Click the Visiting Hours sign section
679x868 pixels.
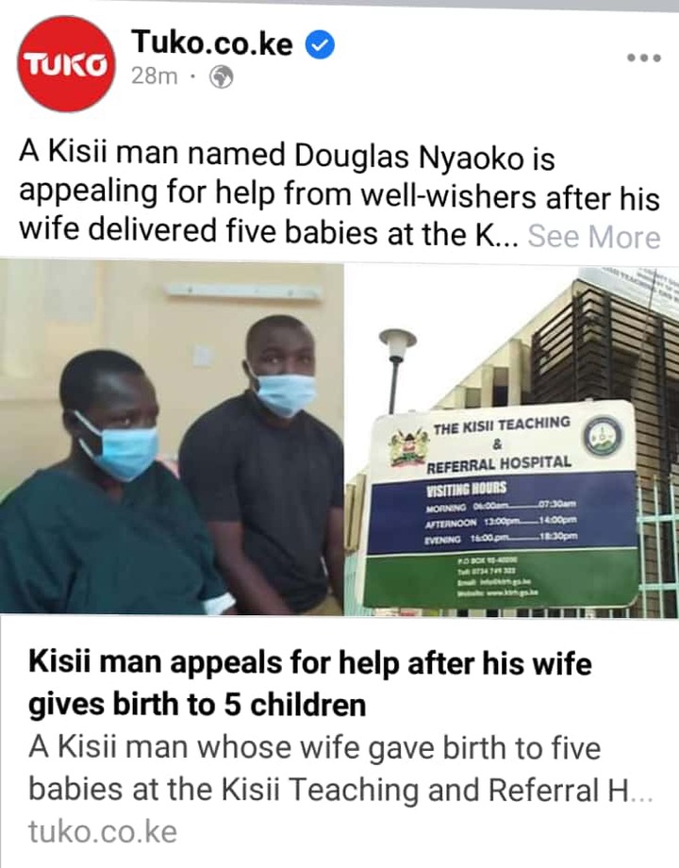pyautogui.click(x=503, y=512)
